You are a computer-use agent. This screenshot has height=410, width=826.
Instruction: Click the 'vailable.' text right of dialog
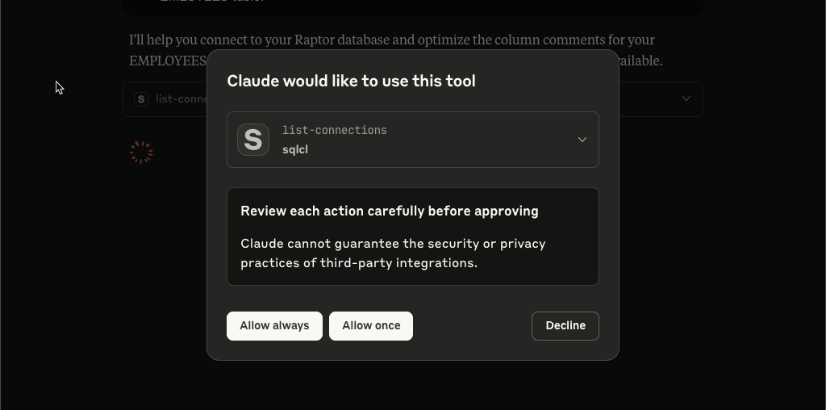click(640, 61)
